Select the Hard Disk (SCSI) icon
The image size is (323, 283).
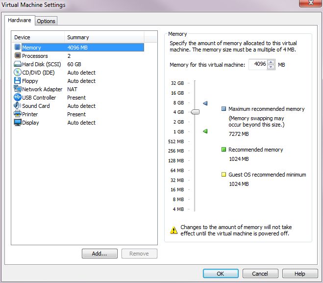18,64
